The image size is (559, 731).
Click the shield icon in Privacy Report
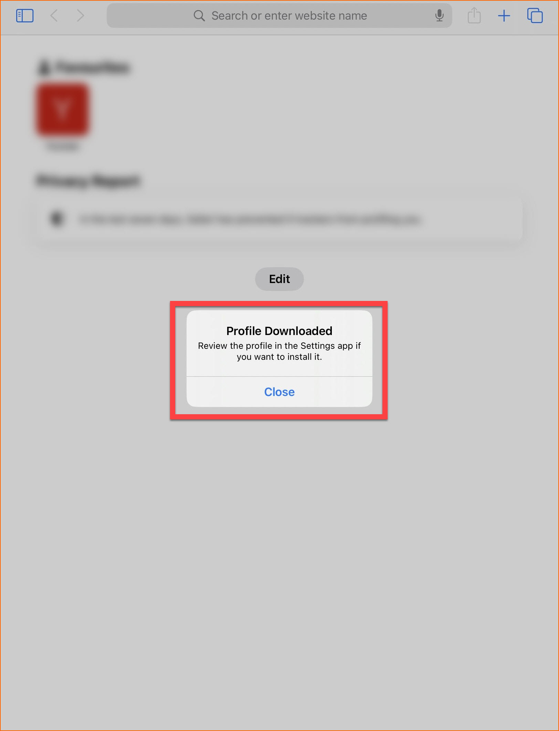57,218
